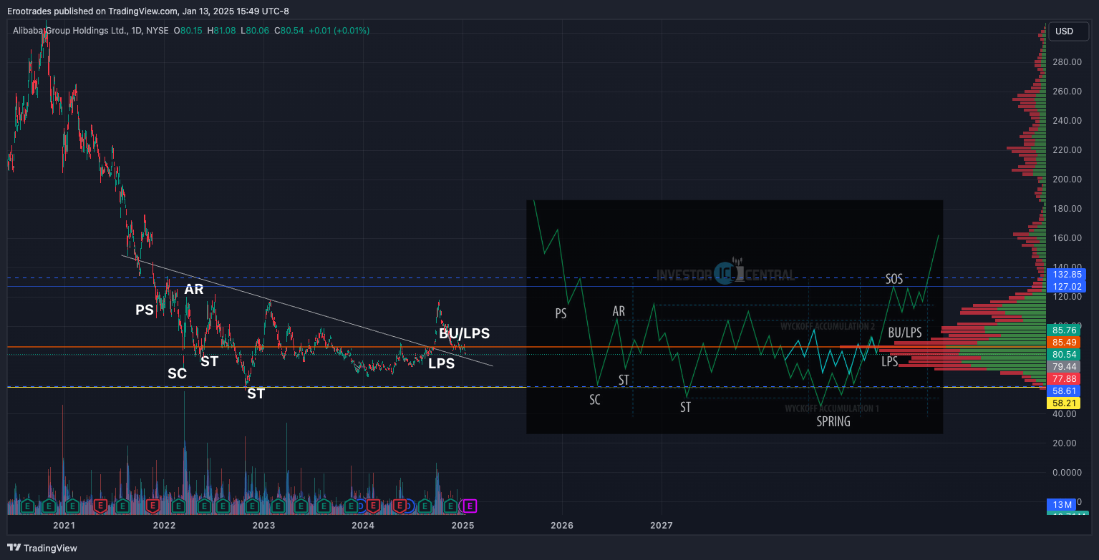
Task: Click the 2026 label on the time axis
Action: click(x=562, y=526)
